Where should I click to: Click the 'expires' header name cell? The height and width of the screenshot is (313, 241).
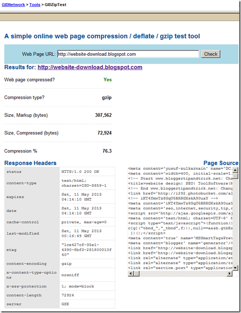pyautogui.click(x=32, y=197)
